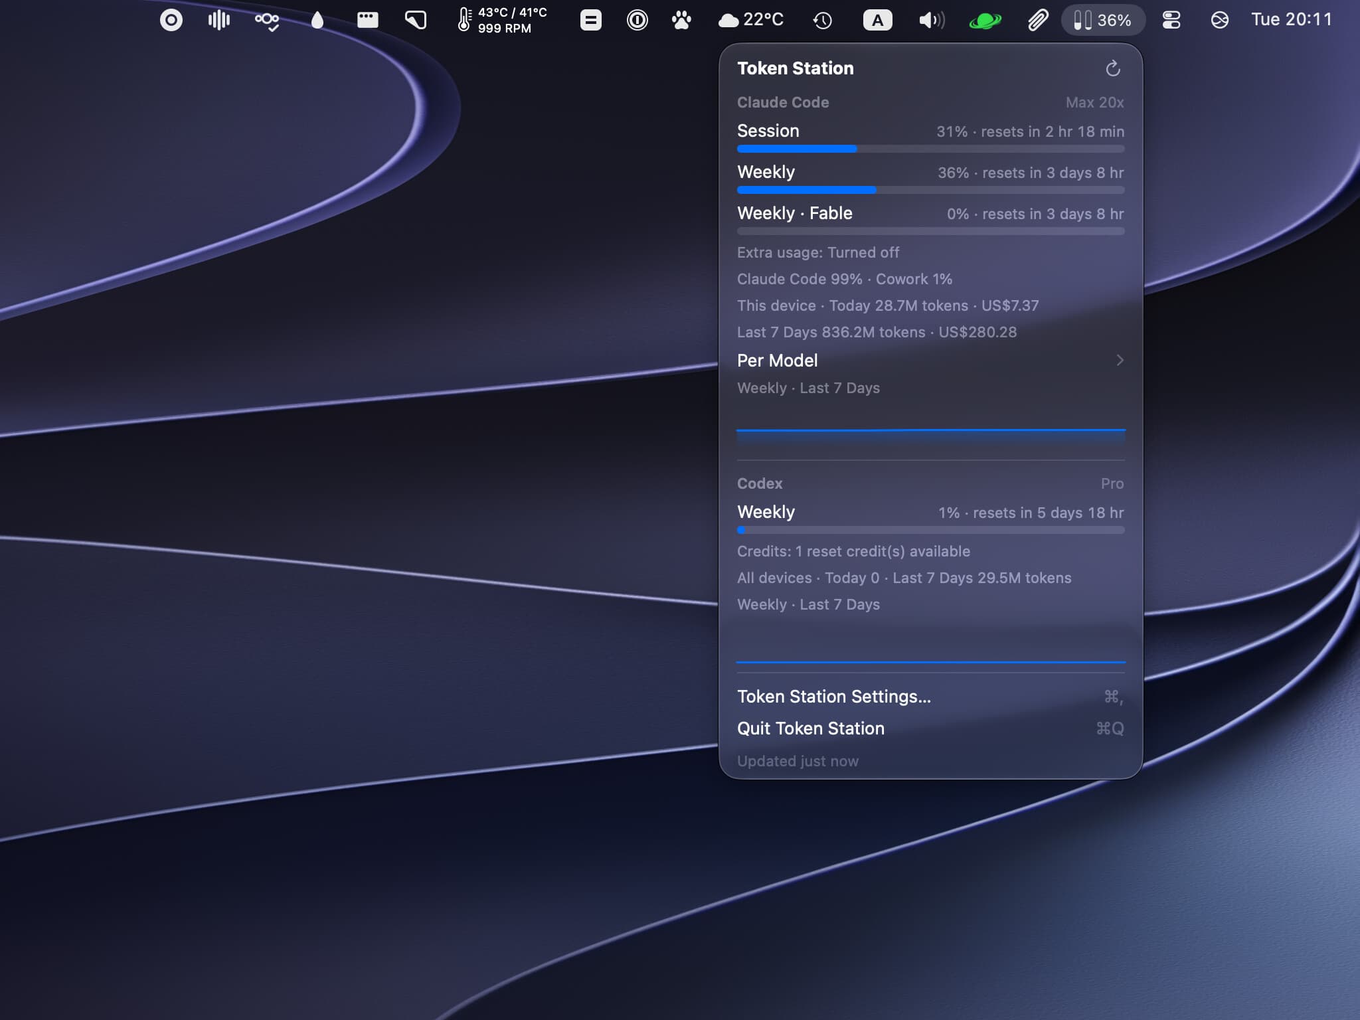This screenshot has width=1360, height=1020.
Task: Click 'Credits: 1 reset credit(s) available' text
Action: coord(853,552)
